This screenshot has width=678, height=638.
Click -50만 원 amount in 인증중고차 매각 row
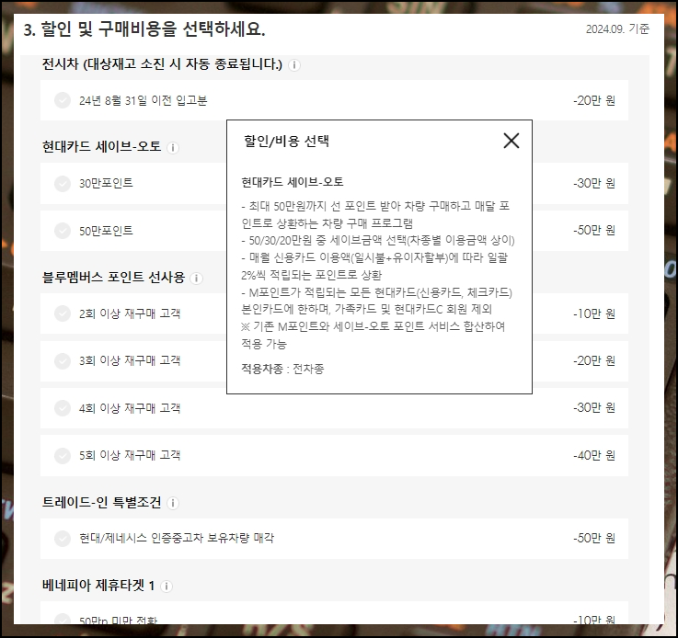click(594, 538)
